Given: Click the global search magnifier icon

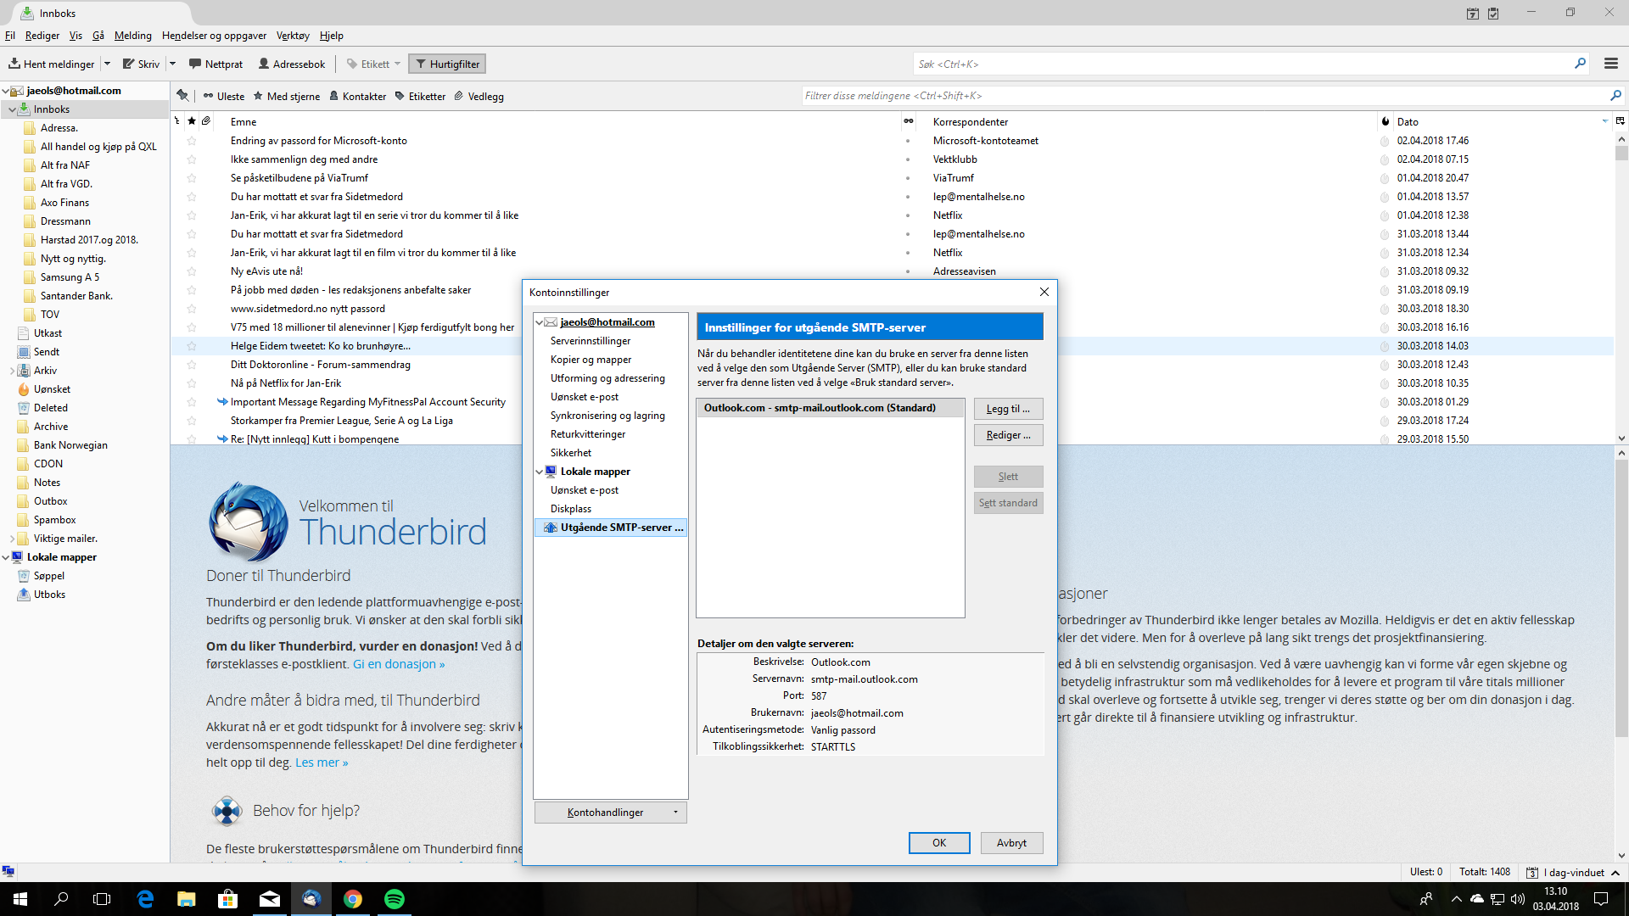Looking at the screenshot, I should 1580,64.
